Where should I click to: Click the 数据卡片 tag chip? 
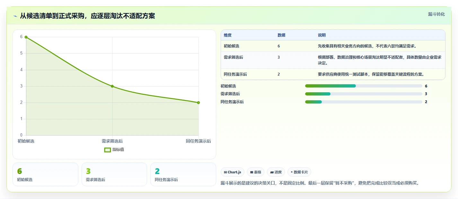click(x=299, y=172)
